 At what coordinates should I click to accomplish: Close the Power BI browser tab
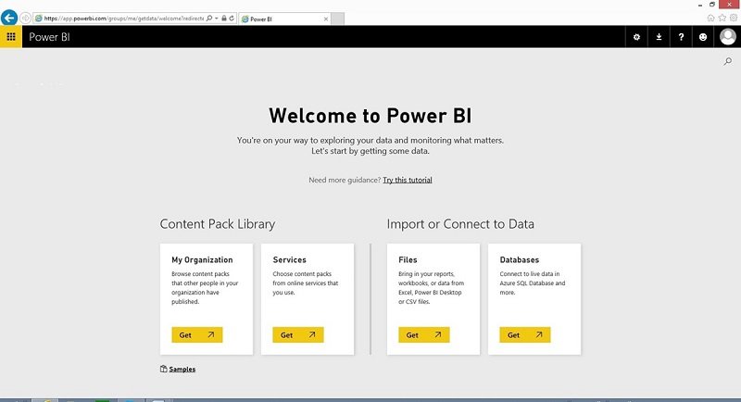coord(326,19)
